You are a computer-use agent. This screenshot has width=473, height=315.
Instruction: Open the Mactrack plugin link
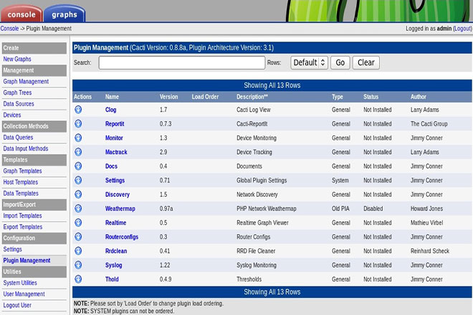(116, 152)
